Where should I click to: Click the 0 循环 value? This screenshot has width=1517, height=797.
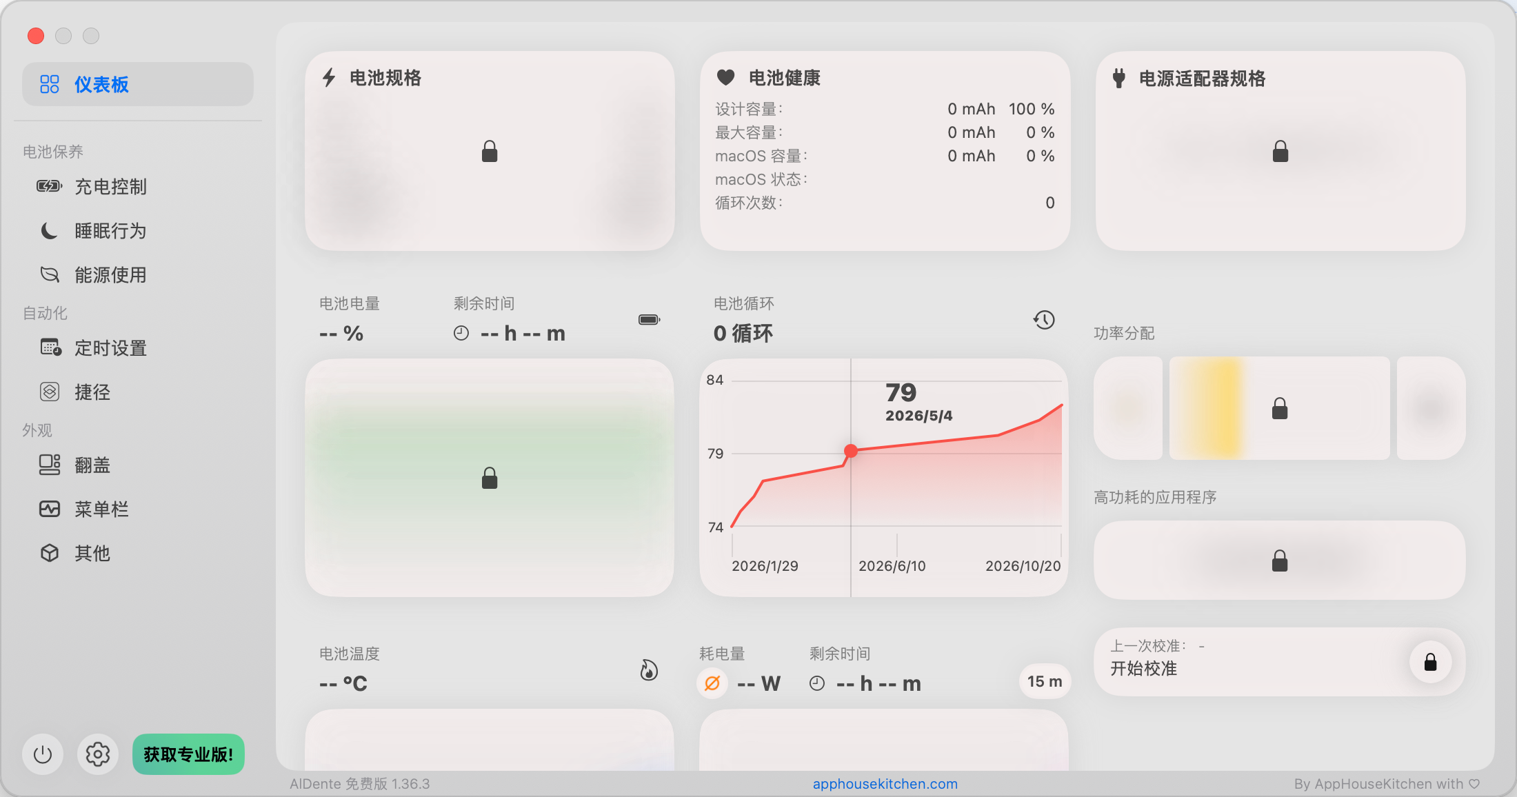[743, 334]
